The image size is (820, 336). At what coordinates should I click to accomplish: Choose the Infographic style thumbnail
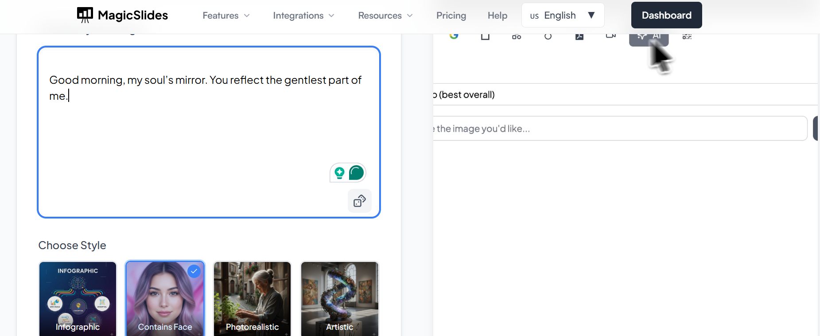pos(78,298)
